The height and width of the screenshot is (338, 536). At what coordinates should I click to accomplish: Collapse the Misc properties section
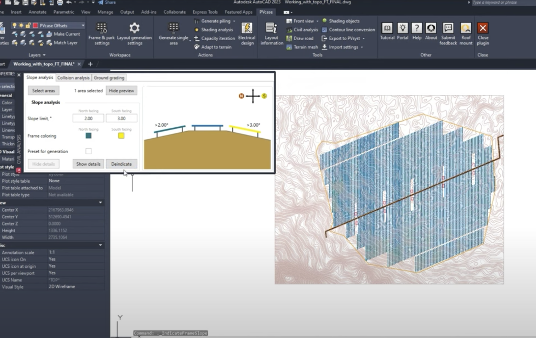tap(100, 245)
